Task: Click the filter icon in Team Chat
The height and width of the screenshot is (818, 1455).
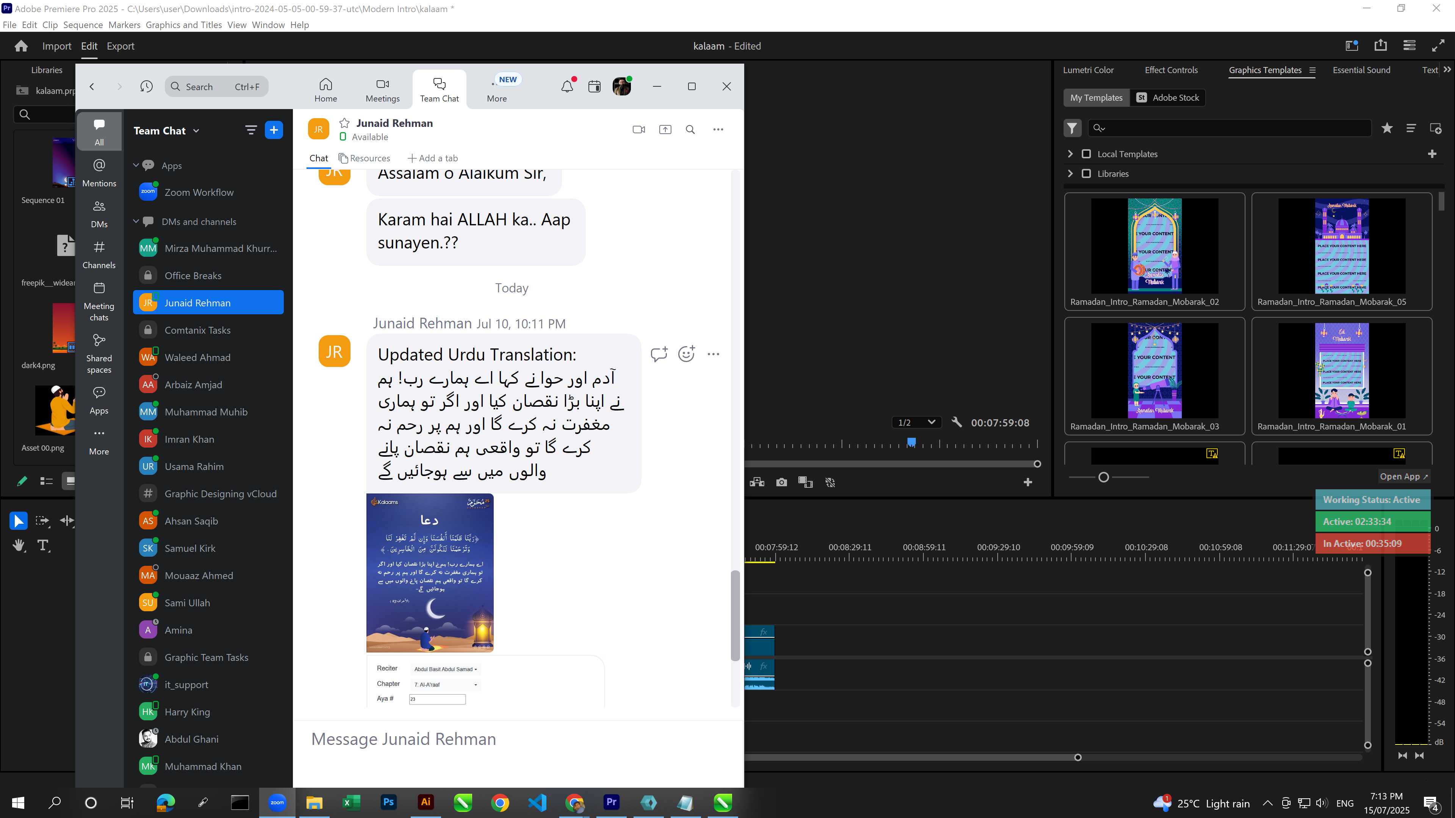Action: click(251, 130)
